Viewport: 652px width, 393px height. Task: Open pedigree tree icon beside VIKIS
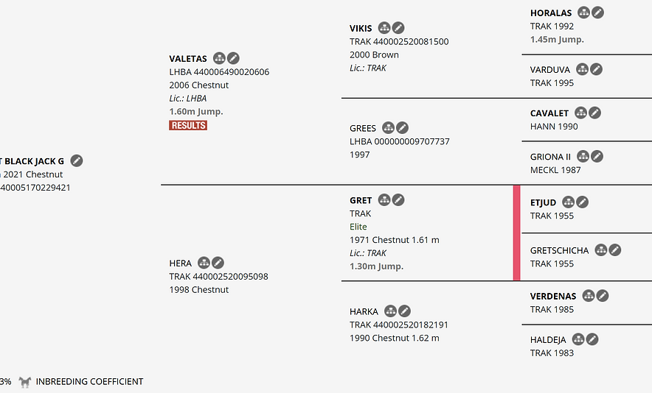(x=384, y=28)
